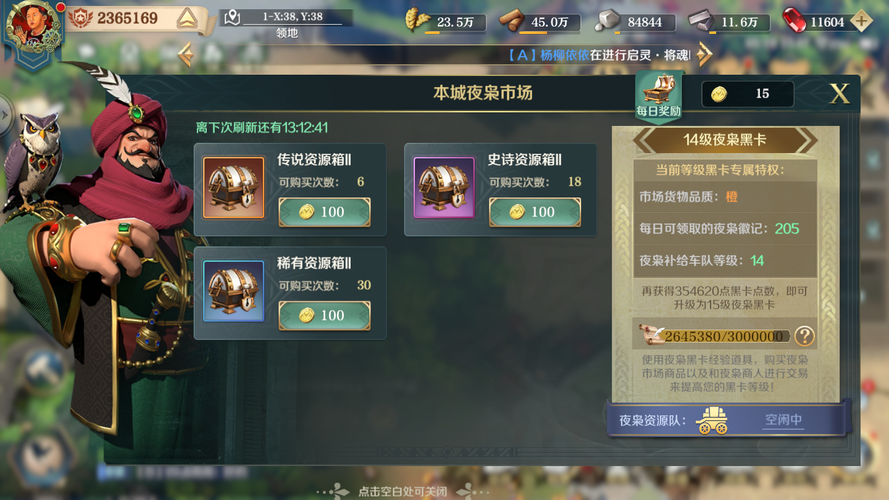889x500 pixels.
Task: Open the question mark help icon
Action: [x=804, y=336]
